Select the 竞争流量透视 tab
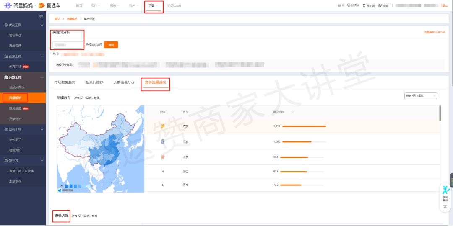Screen dimensions: 453x226 (156, 82)
